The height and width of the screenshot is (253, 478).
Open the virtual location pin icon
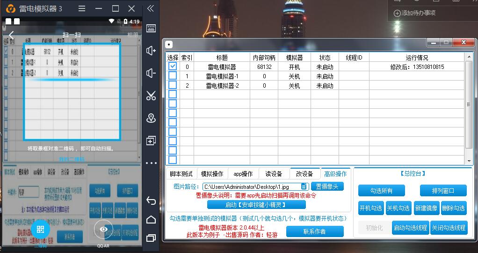pos(151,118)
